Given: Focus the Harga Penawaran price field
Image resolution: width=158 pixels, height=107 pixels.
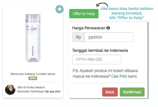Looking at the screenshot, I should pyautogui.click(x=109, y=37).
